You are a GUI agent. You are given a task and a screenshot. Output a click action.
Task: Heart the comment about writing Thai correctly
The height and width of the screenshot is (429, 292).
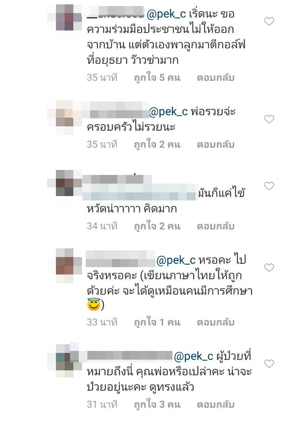coord(269,267)
